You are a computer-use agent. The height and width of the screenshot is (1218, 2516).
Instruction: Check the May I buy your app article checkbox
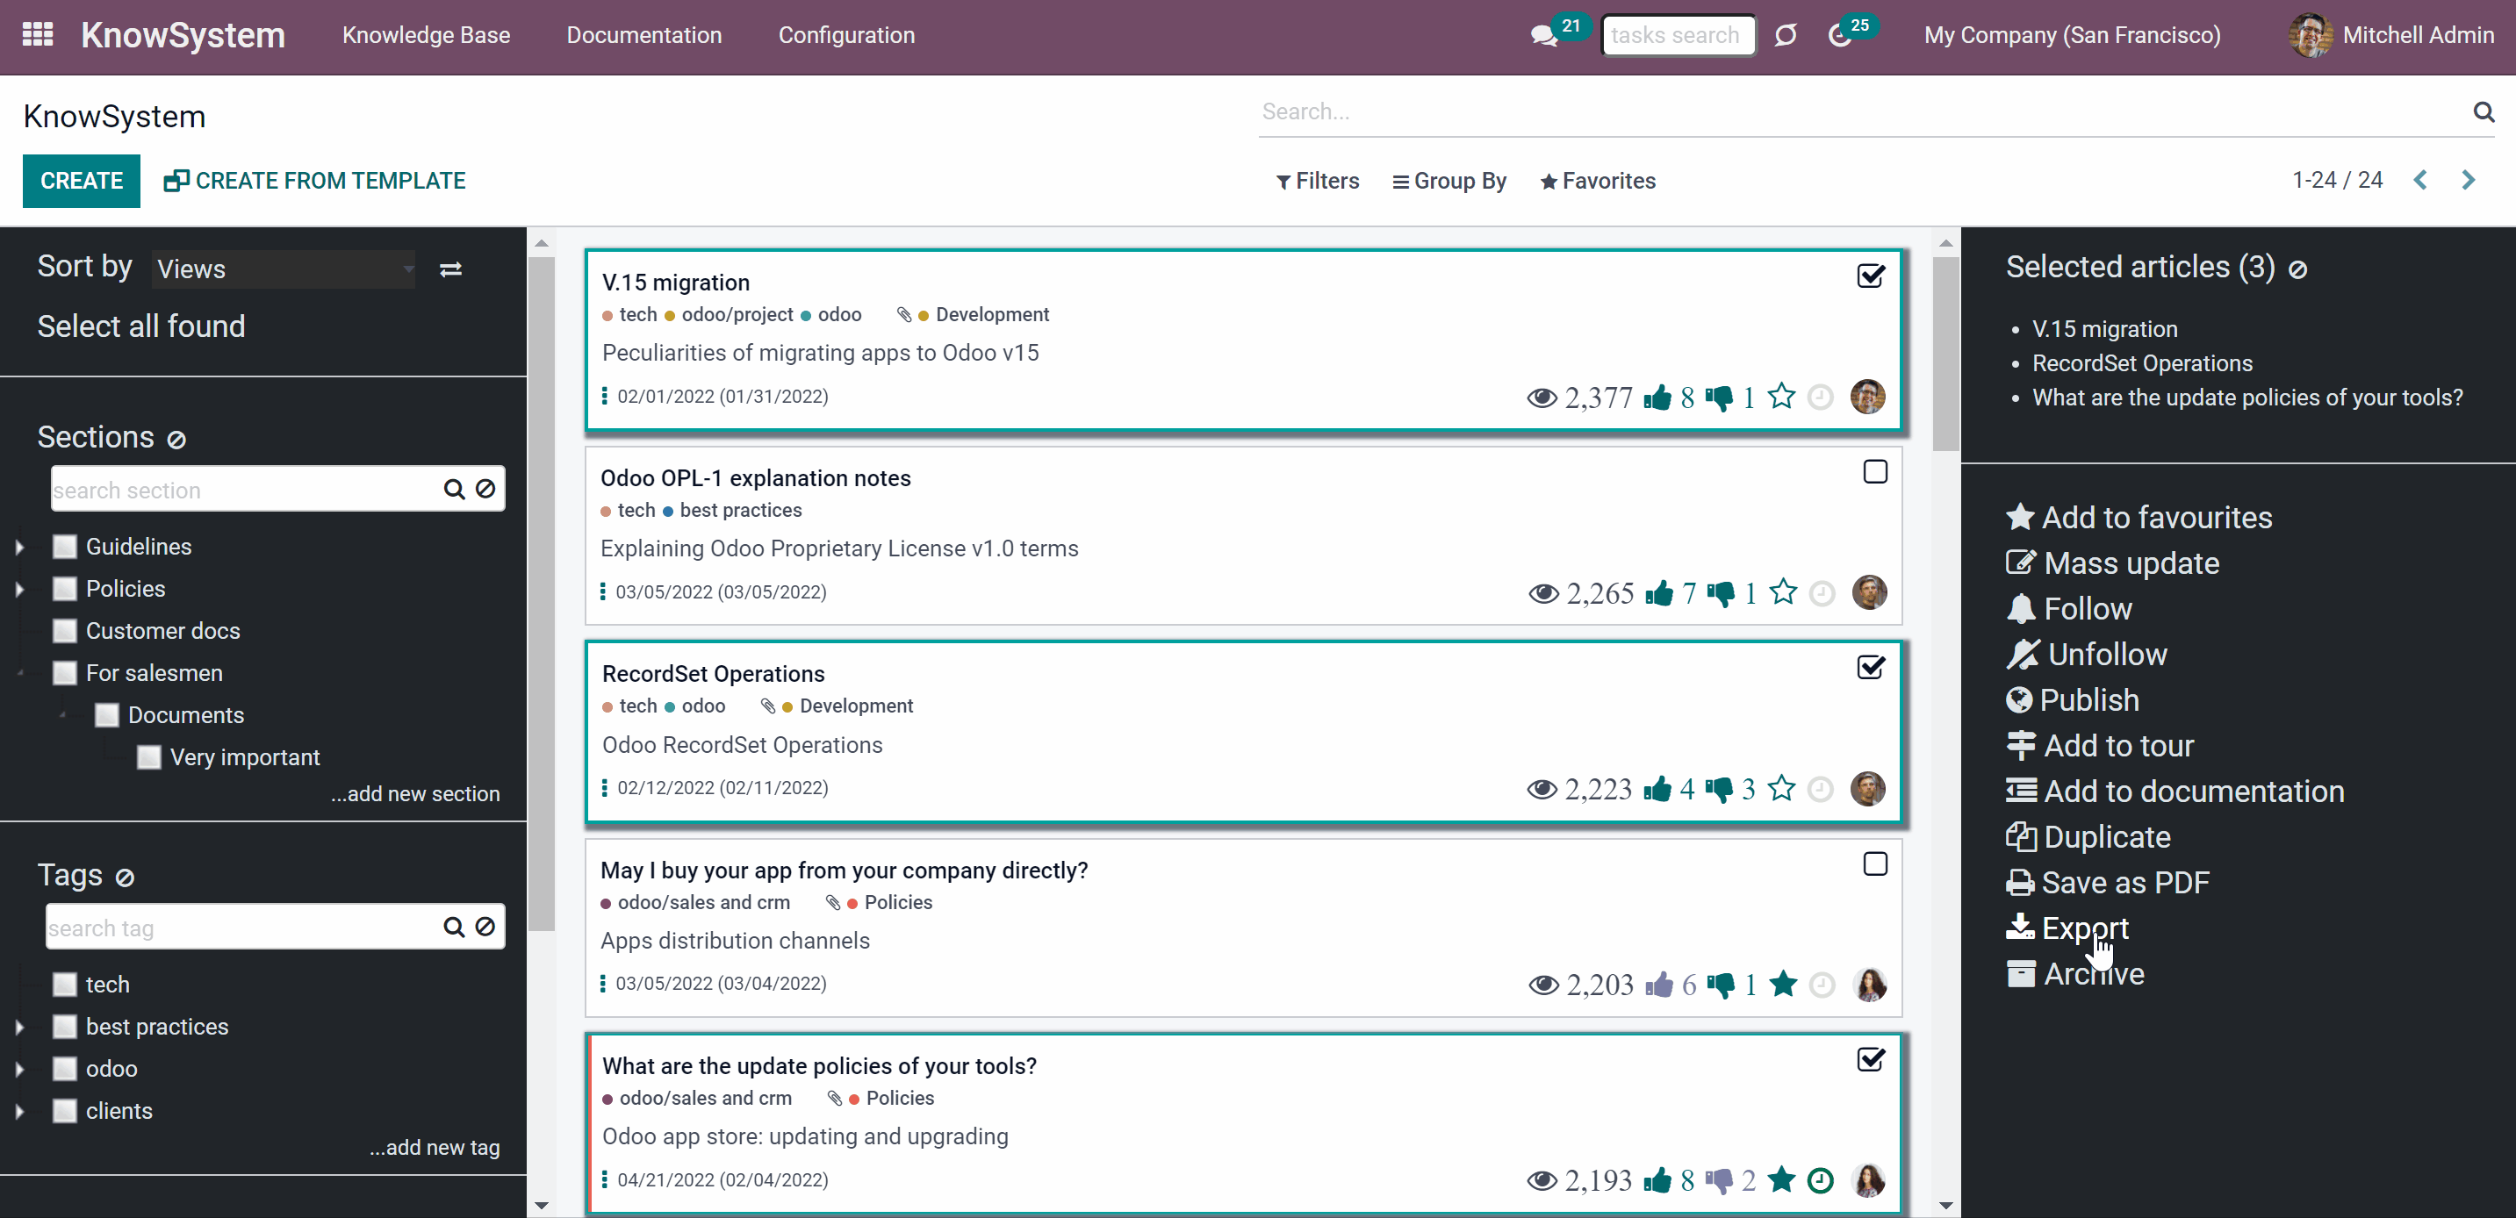(1875, 864)
